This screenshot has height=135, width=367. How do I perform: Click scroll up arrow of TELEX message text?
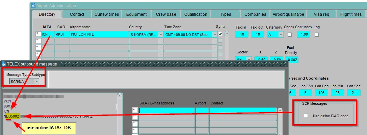(x=120, y=96)
